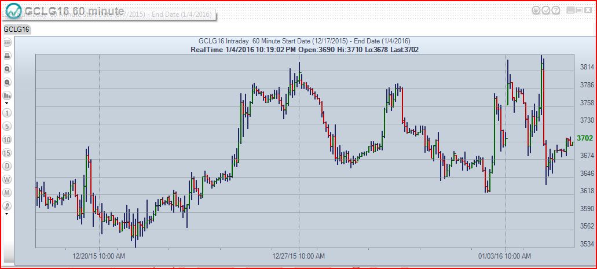The image size is (597, 269).
Task: Expand the drawing tools dropdown arrow
Action: 7,213
